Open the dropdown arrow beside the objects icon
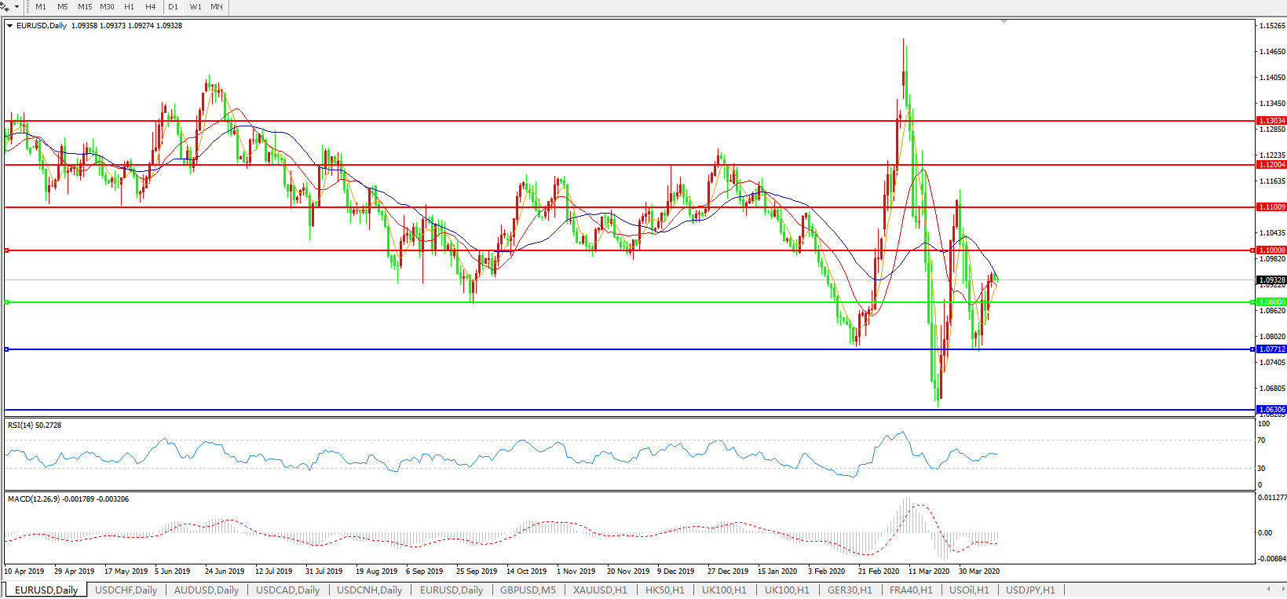 (x=16, y=6)
